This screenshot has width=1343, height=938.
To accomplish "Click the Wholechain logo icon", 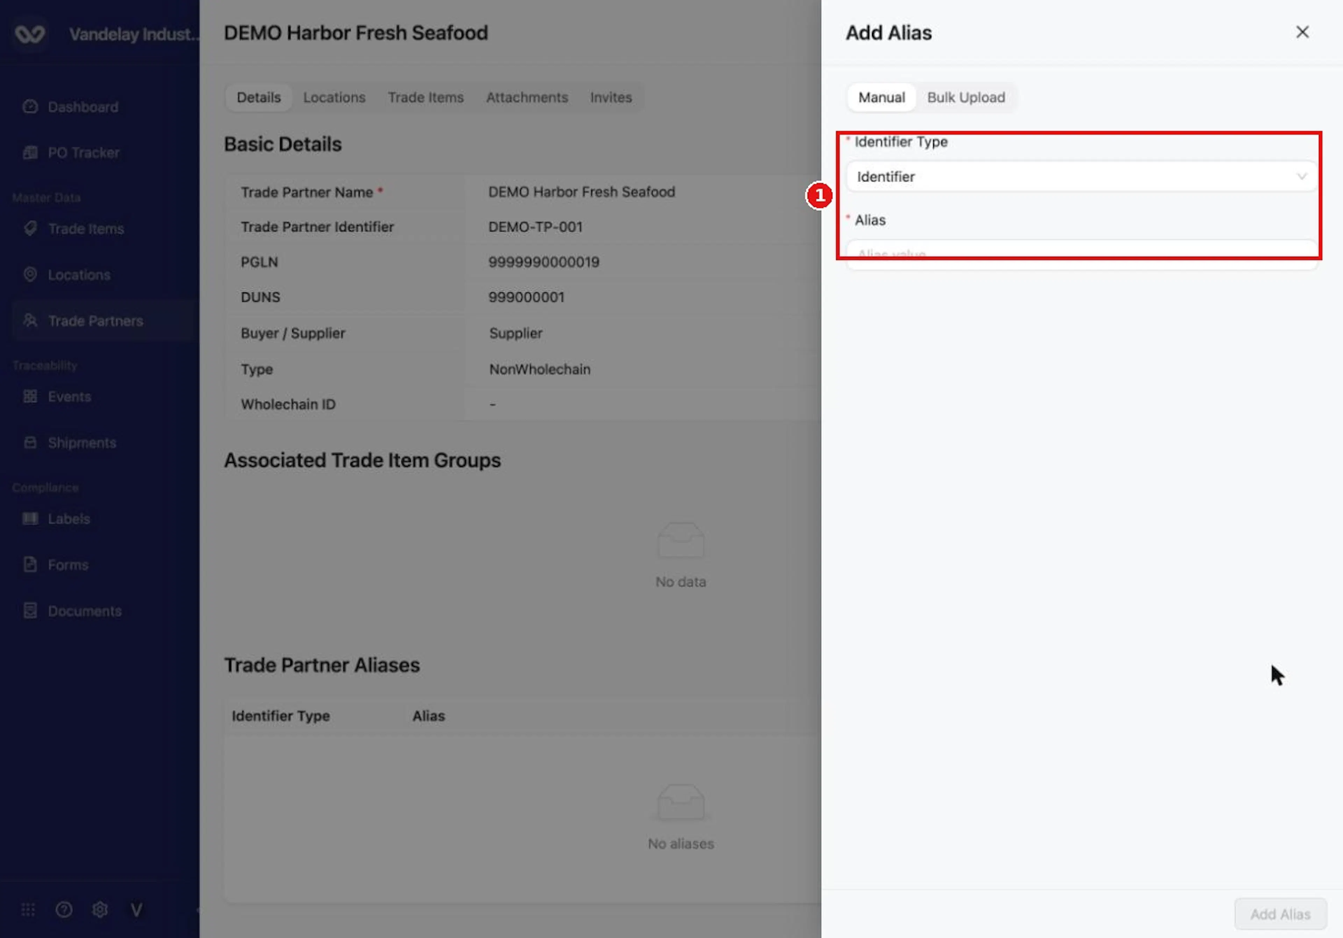I will [x=30, y=34].
